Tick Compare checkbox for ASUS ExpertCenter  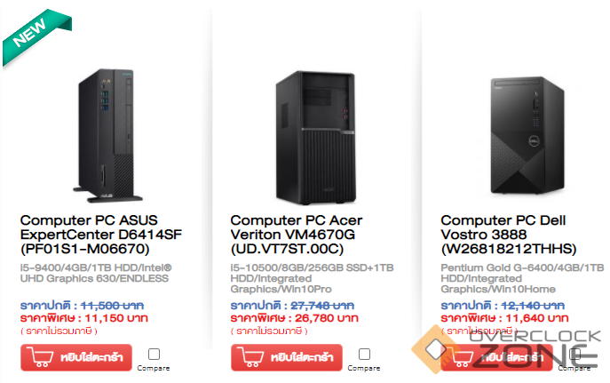point(154,354)
